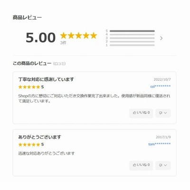The image size is (190, 190).
Task: Open reviewer profile tom********
Action: coord(160,144)
